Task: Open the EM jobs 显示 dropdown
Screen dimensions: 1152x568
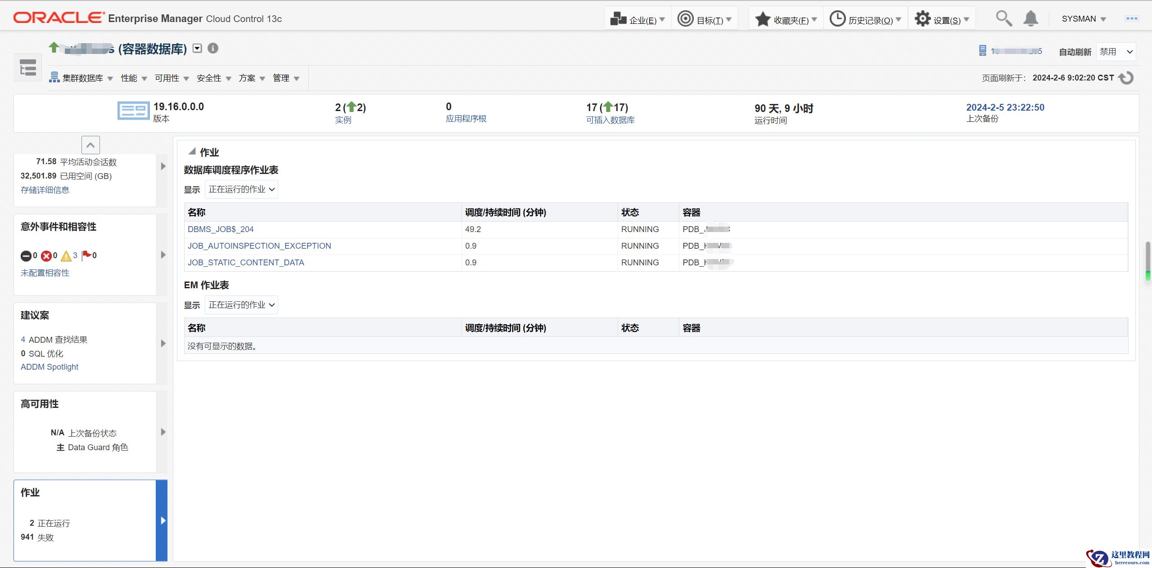Action: [241, 305]
